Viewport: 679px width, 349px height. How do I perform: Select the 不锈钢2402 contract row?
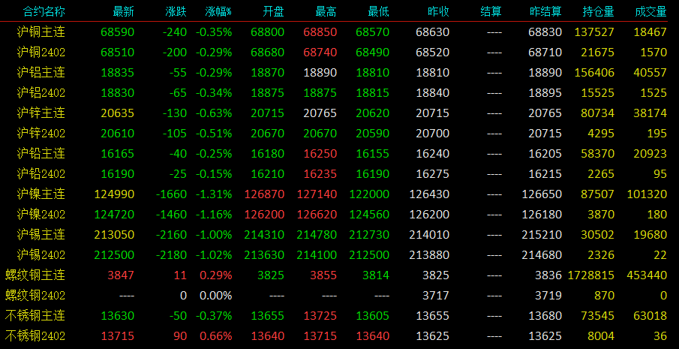(339, 336)
